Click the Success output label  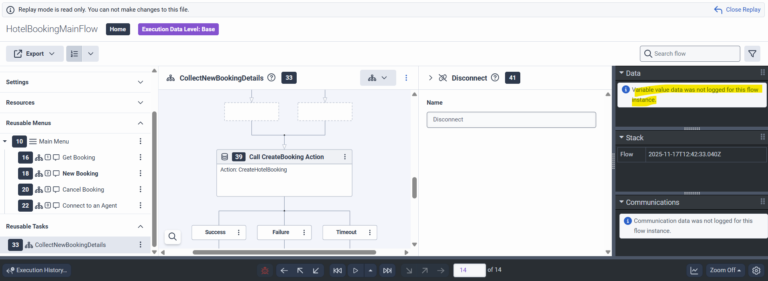point(215,232)
